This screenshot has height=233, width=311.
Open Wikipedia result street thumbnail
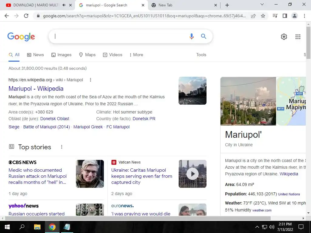[x=192, y=91]
